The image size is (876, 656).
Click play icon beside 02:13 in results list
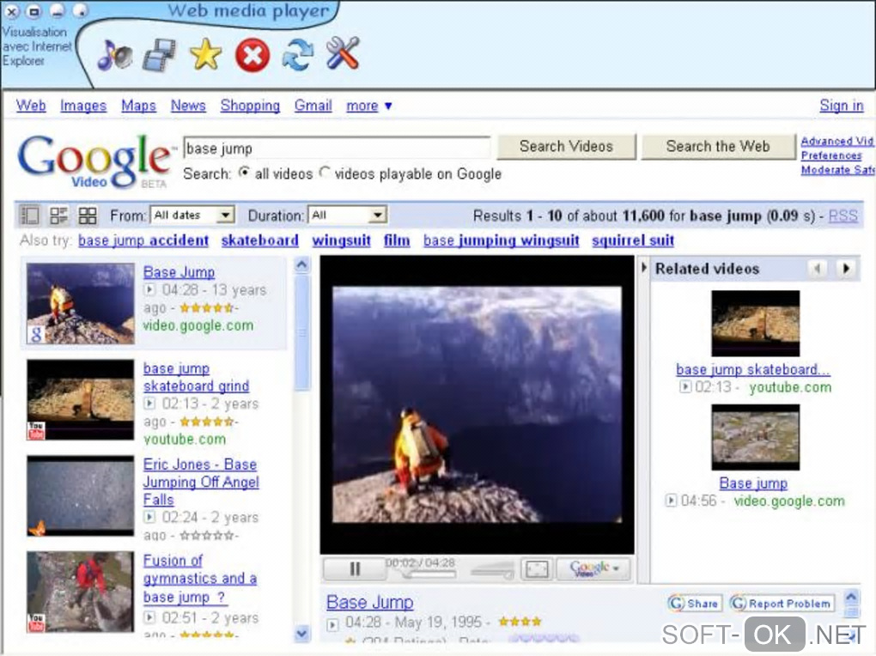click(x=149, y=403)
